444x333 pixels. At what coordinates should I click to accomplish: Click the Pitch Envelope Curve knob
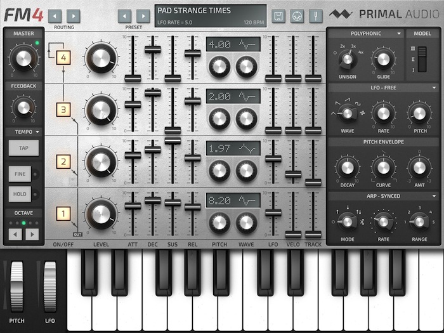click(x=383, y=168)
